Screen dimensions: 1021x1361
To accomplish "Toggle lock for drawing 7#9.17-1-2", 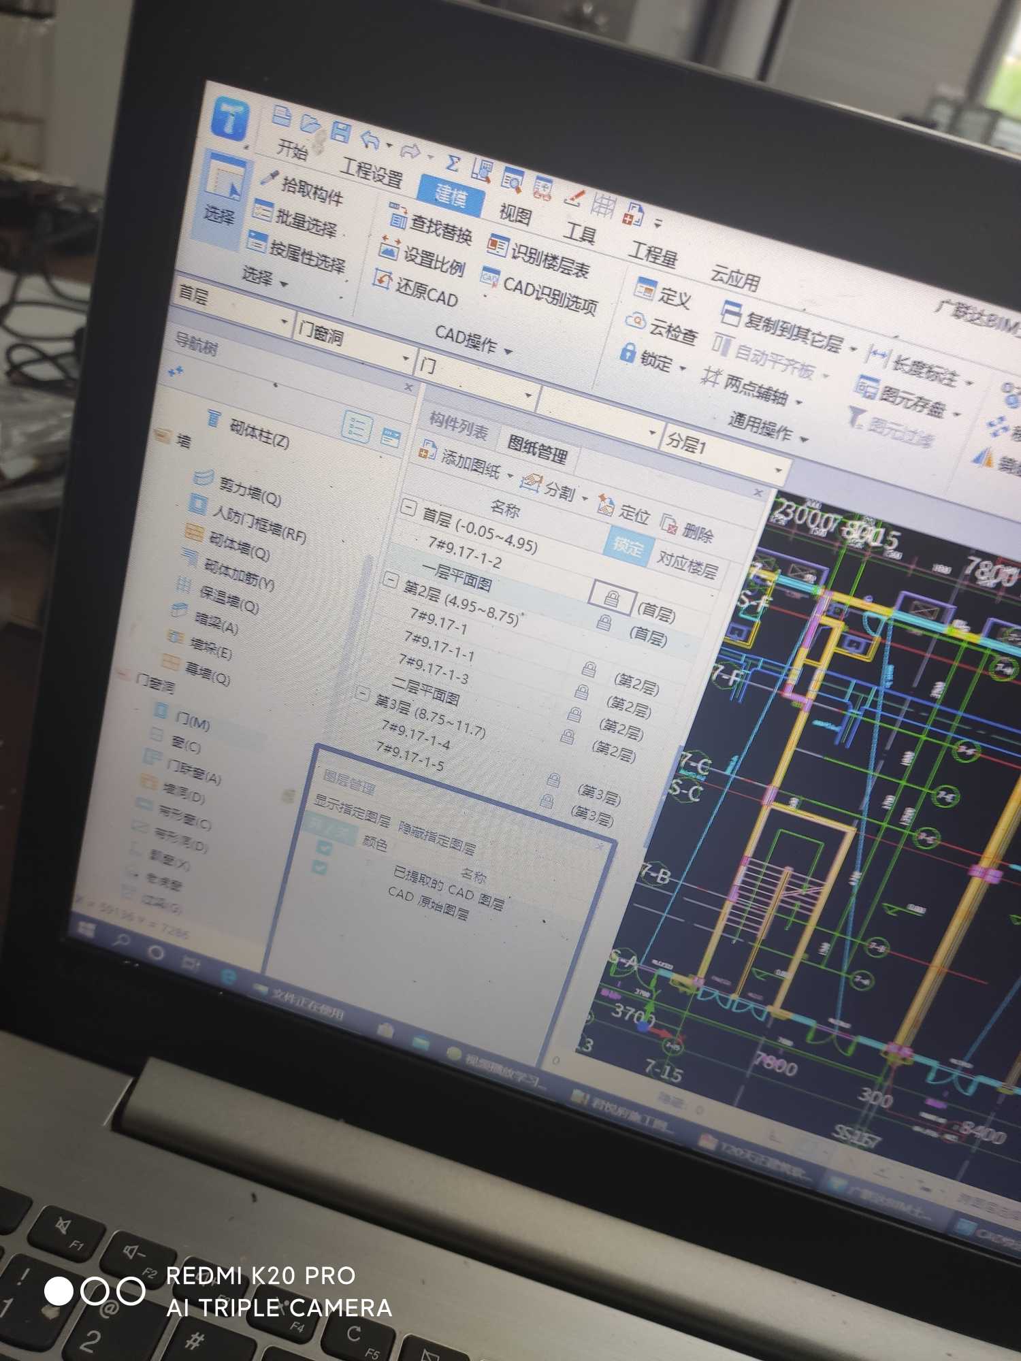I will click(x=612, y=598).
